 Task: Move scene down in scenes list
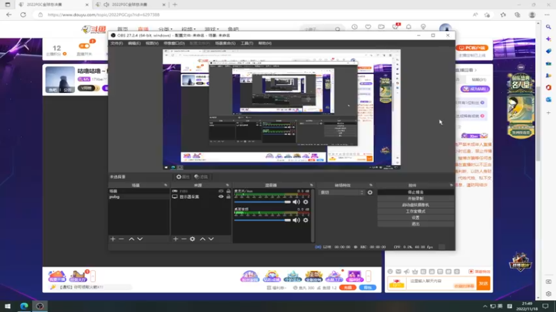(140, 239)
